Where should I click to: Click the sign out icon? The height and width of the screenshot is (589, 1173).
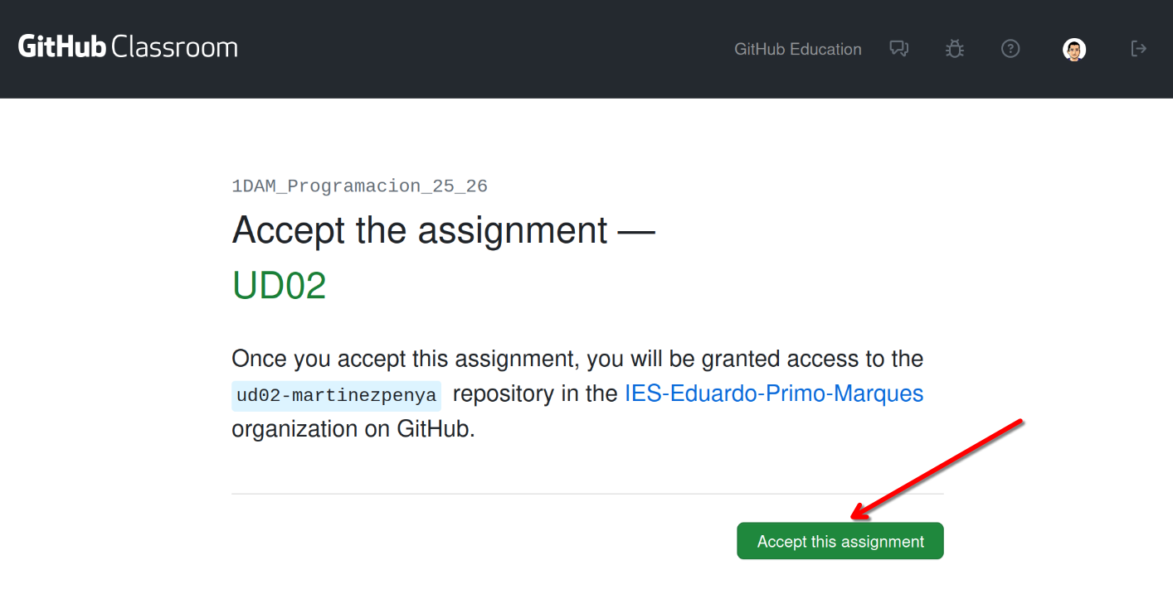[1139, 49]
